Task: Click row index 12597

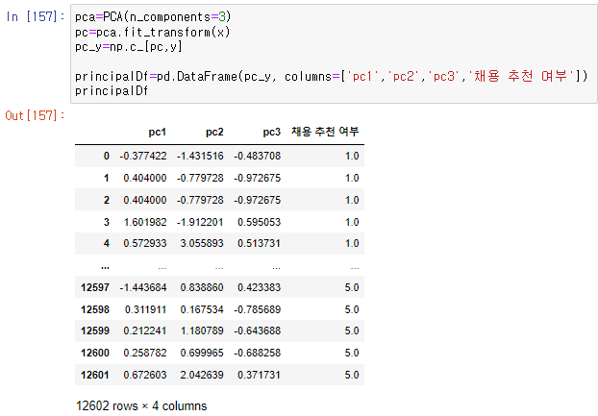Action: point(95,287)
